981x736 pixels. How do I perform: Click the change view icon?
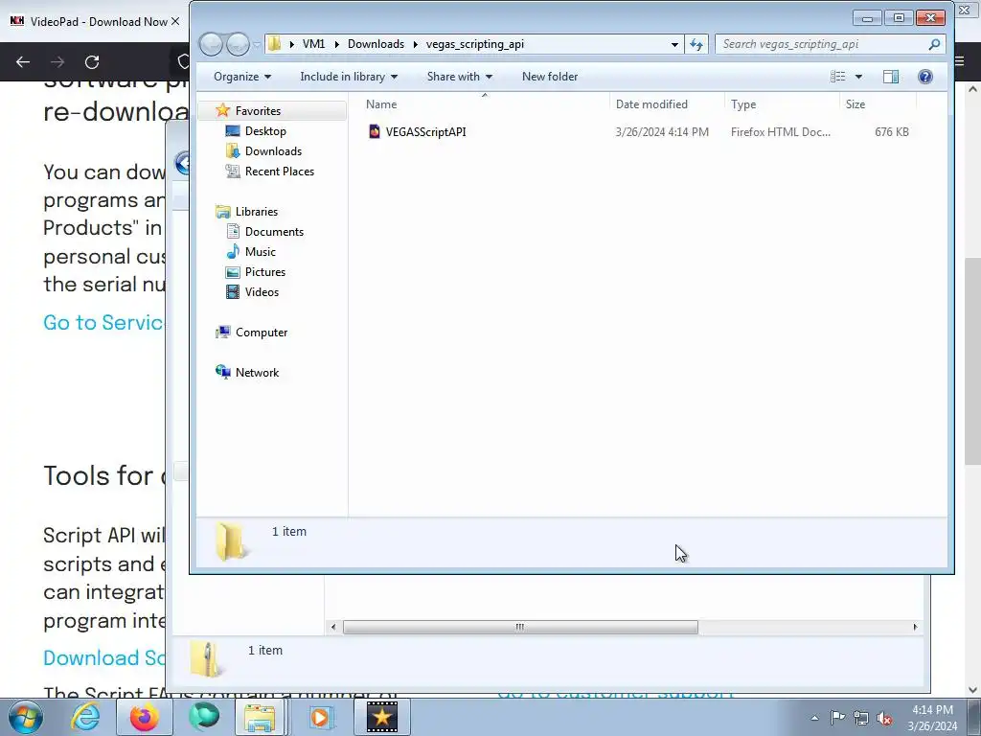[x=837, y=77]
